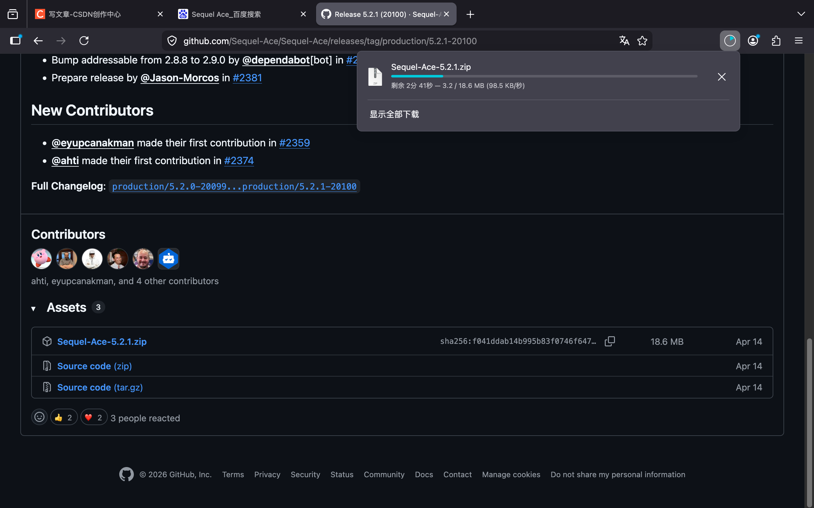Image resolution: width=814 pixels, height=508 pixels.
Task: Switch to Sequel Ace_百度搜索 tab
Action: click(x=243, y=14)
